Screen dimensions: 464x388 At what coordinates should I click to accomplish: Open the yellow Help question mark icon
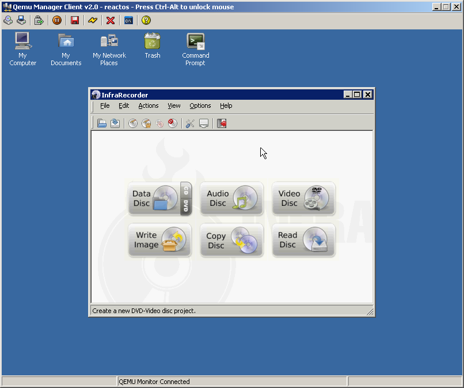(x=146, y=20)
